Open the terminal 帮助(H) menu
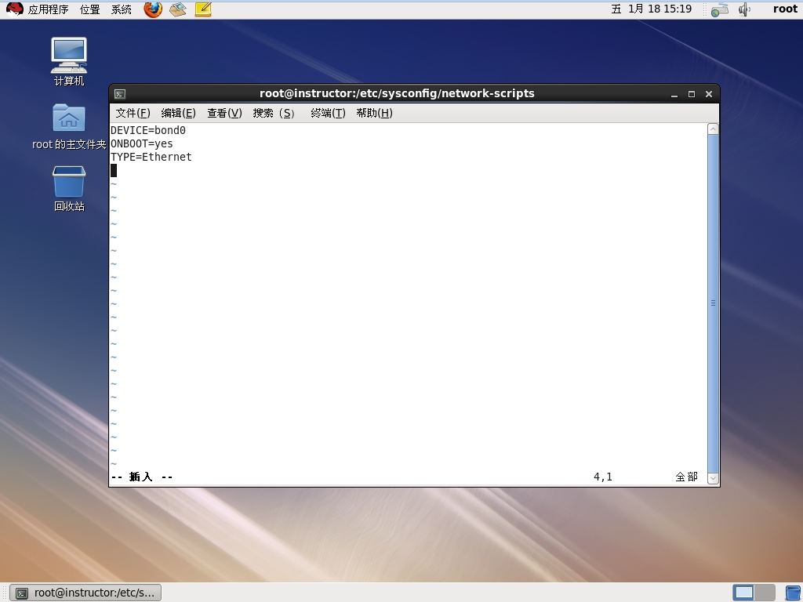803x602 pixels. pyautogui.click(x=374, y=113)
